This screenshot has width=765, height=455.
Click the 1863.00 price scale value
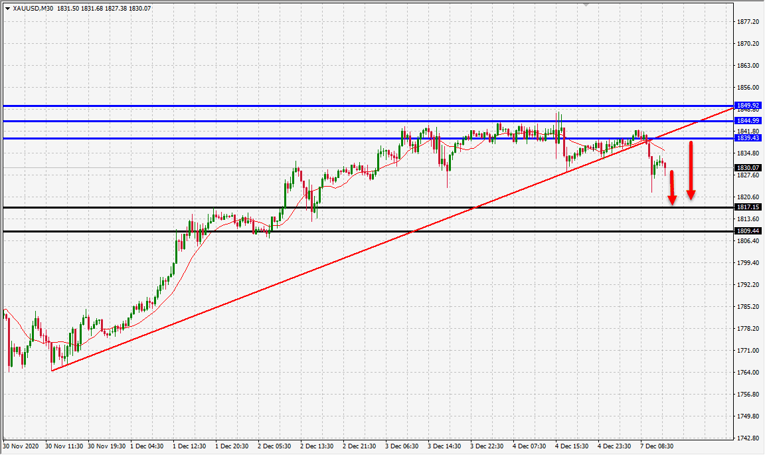[x=748, y=65]
